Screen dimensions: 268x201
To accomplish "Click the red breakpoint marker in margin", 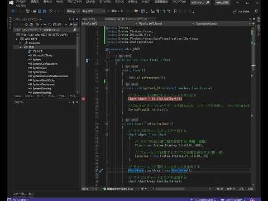I will pyautogui.click(x=83, y=99).
